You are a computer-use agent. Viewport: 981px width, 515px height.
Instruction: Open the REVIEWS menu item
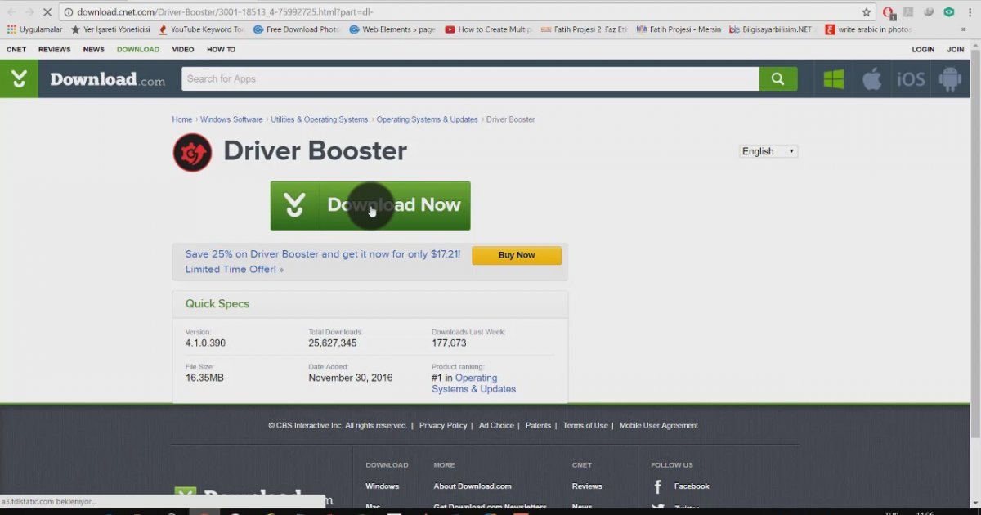click(55, 50)
